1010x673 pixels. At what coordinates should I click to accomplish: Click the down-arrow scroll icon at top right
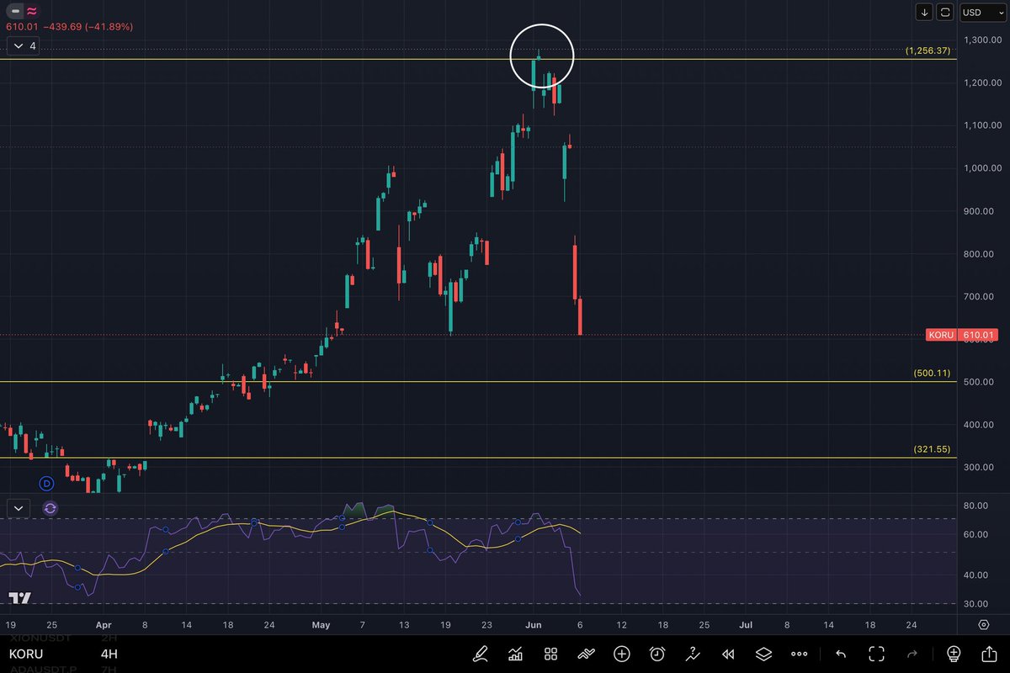925,12
